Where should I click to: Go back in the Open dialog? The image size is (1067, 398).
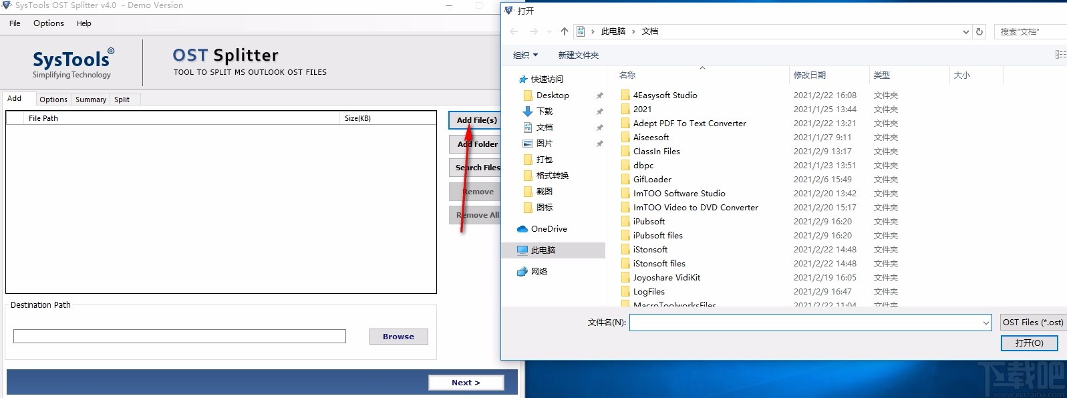click(514, 31)
